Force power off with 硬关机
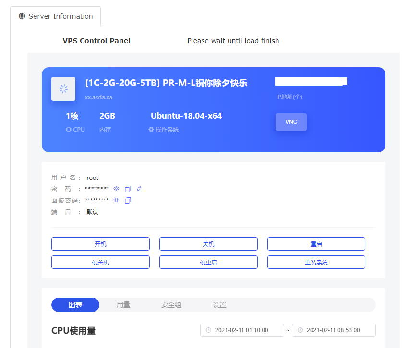The height and width of the screenshot is (348, 409). coord(100,262)
